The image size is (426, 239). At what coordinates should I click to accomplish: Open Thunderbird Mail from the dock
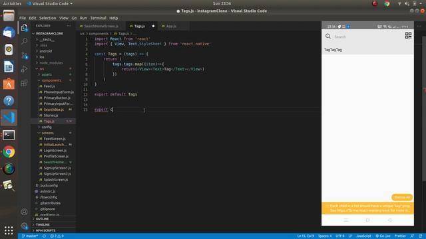(9, 33)
